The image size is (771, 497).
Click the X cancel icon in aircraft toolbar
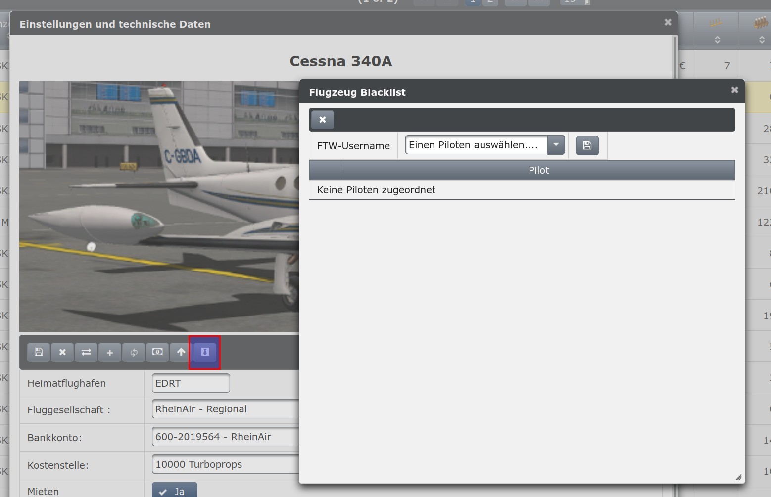pos(62,352)
